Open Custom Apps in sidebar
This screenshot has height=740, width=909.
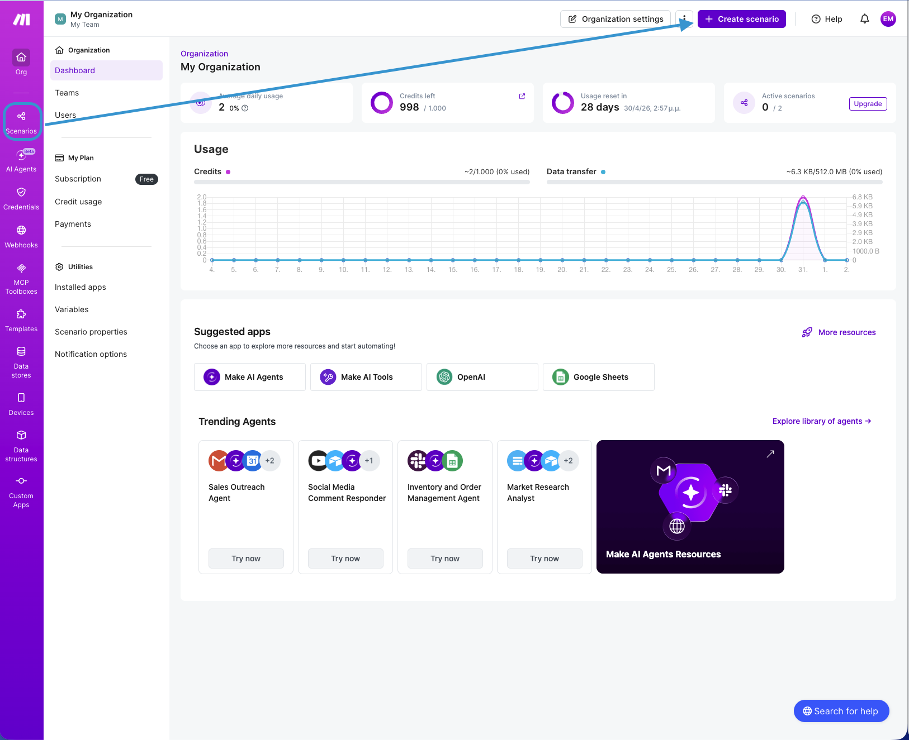point(21,492)
